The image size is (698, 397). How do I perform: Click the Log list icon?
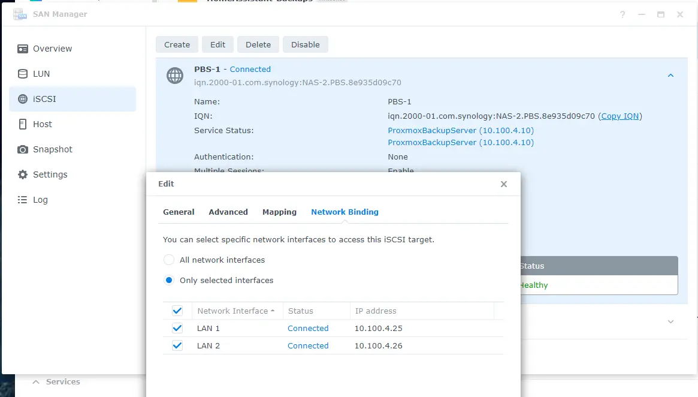23,200
